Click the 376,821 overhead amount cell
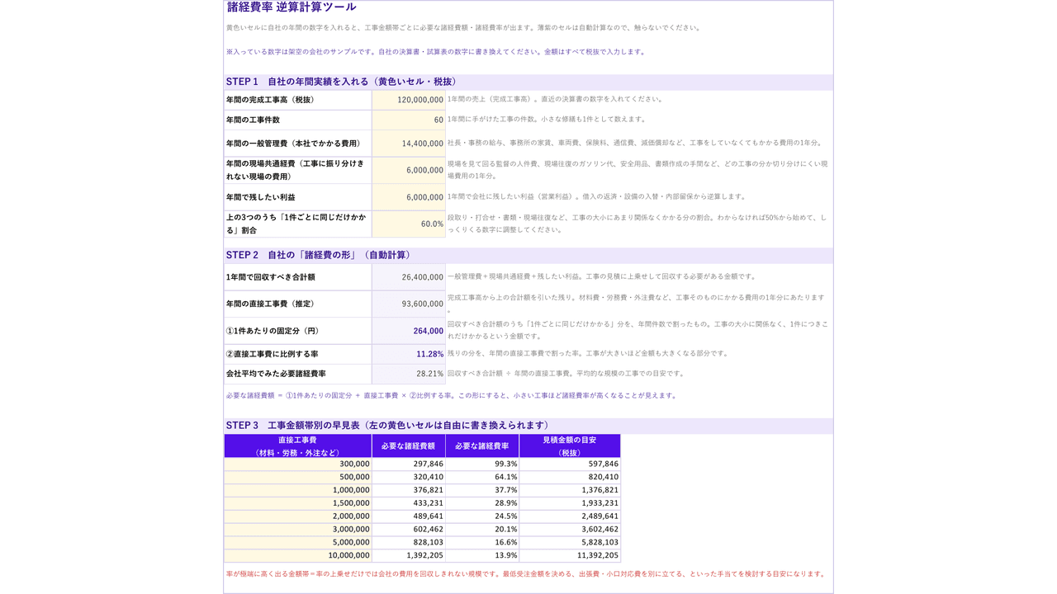 (x=409, y=490)
